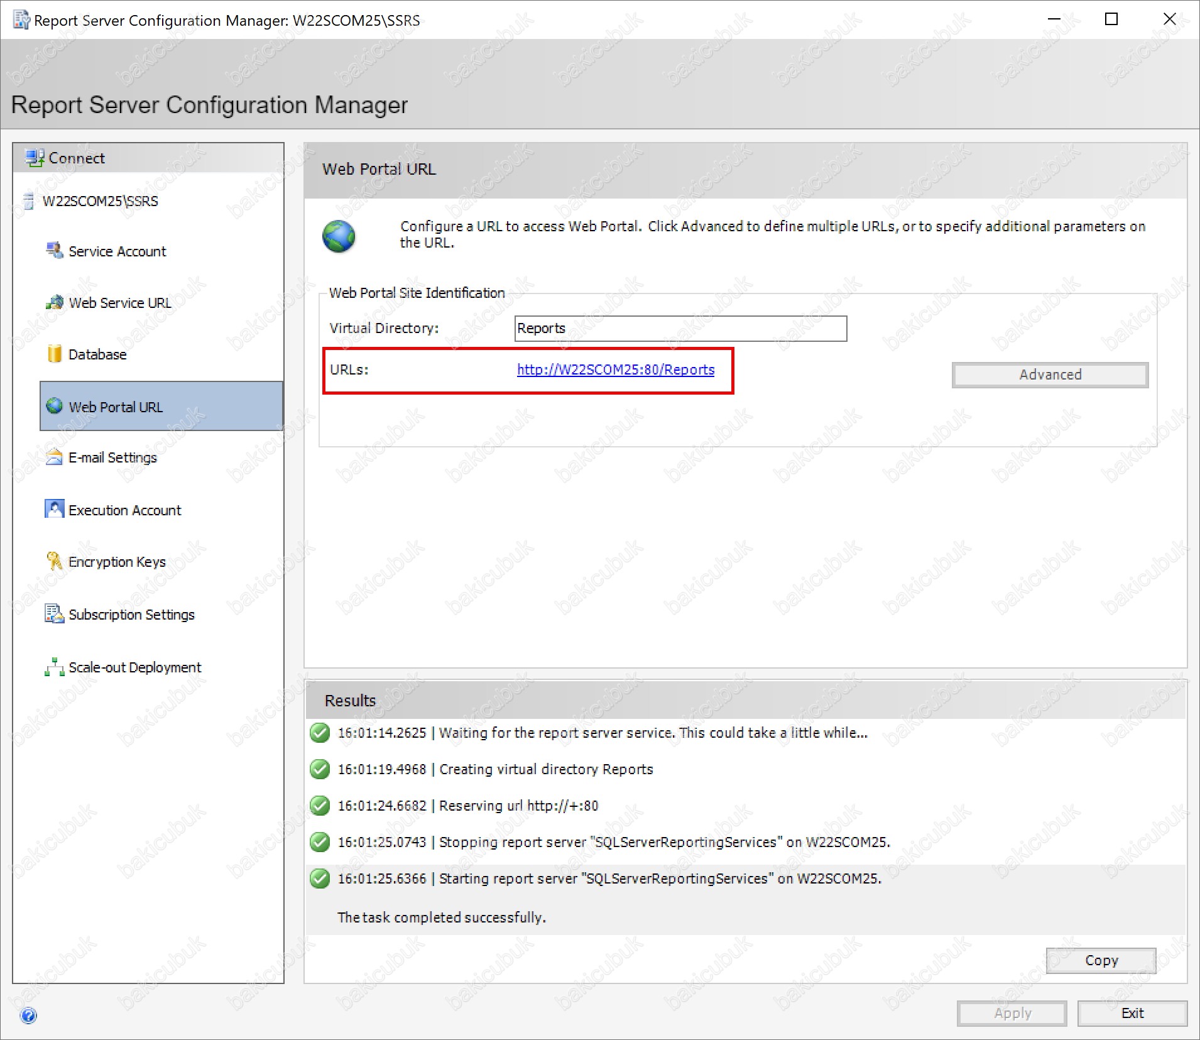Select the 'Waiting for the report server service' row
This screenshot has height=1040, width=1200.
point(746,733)
